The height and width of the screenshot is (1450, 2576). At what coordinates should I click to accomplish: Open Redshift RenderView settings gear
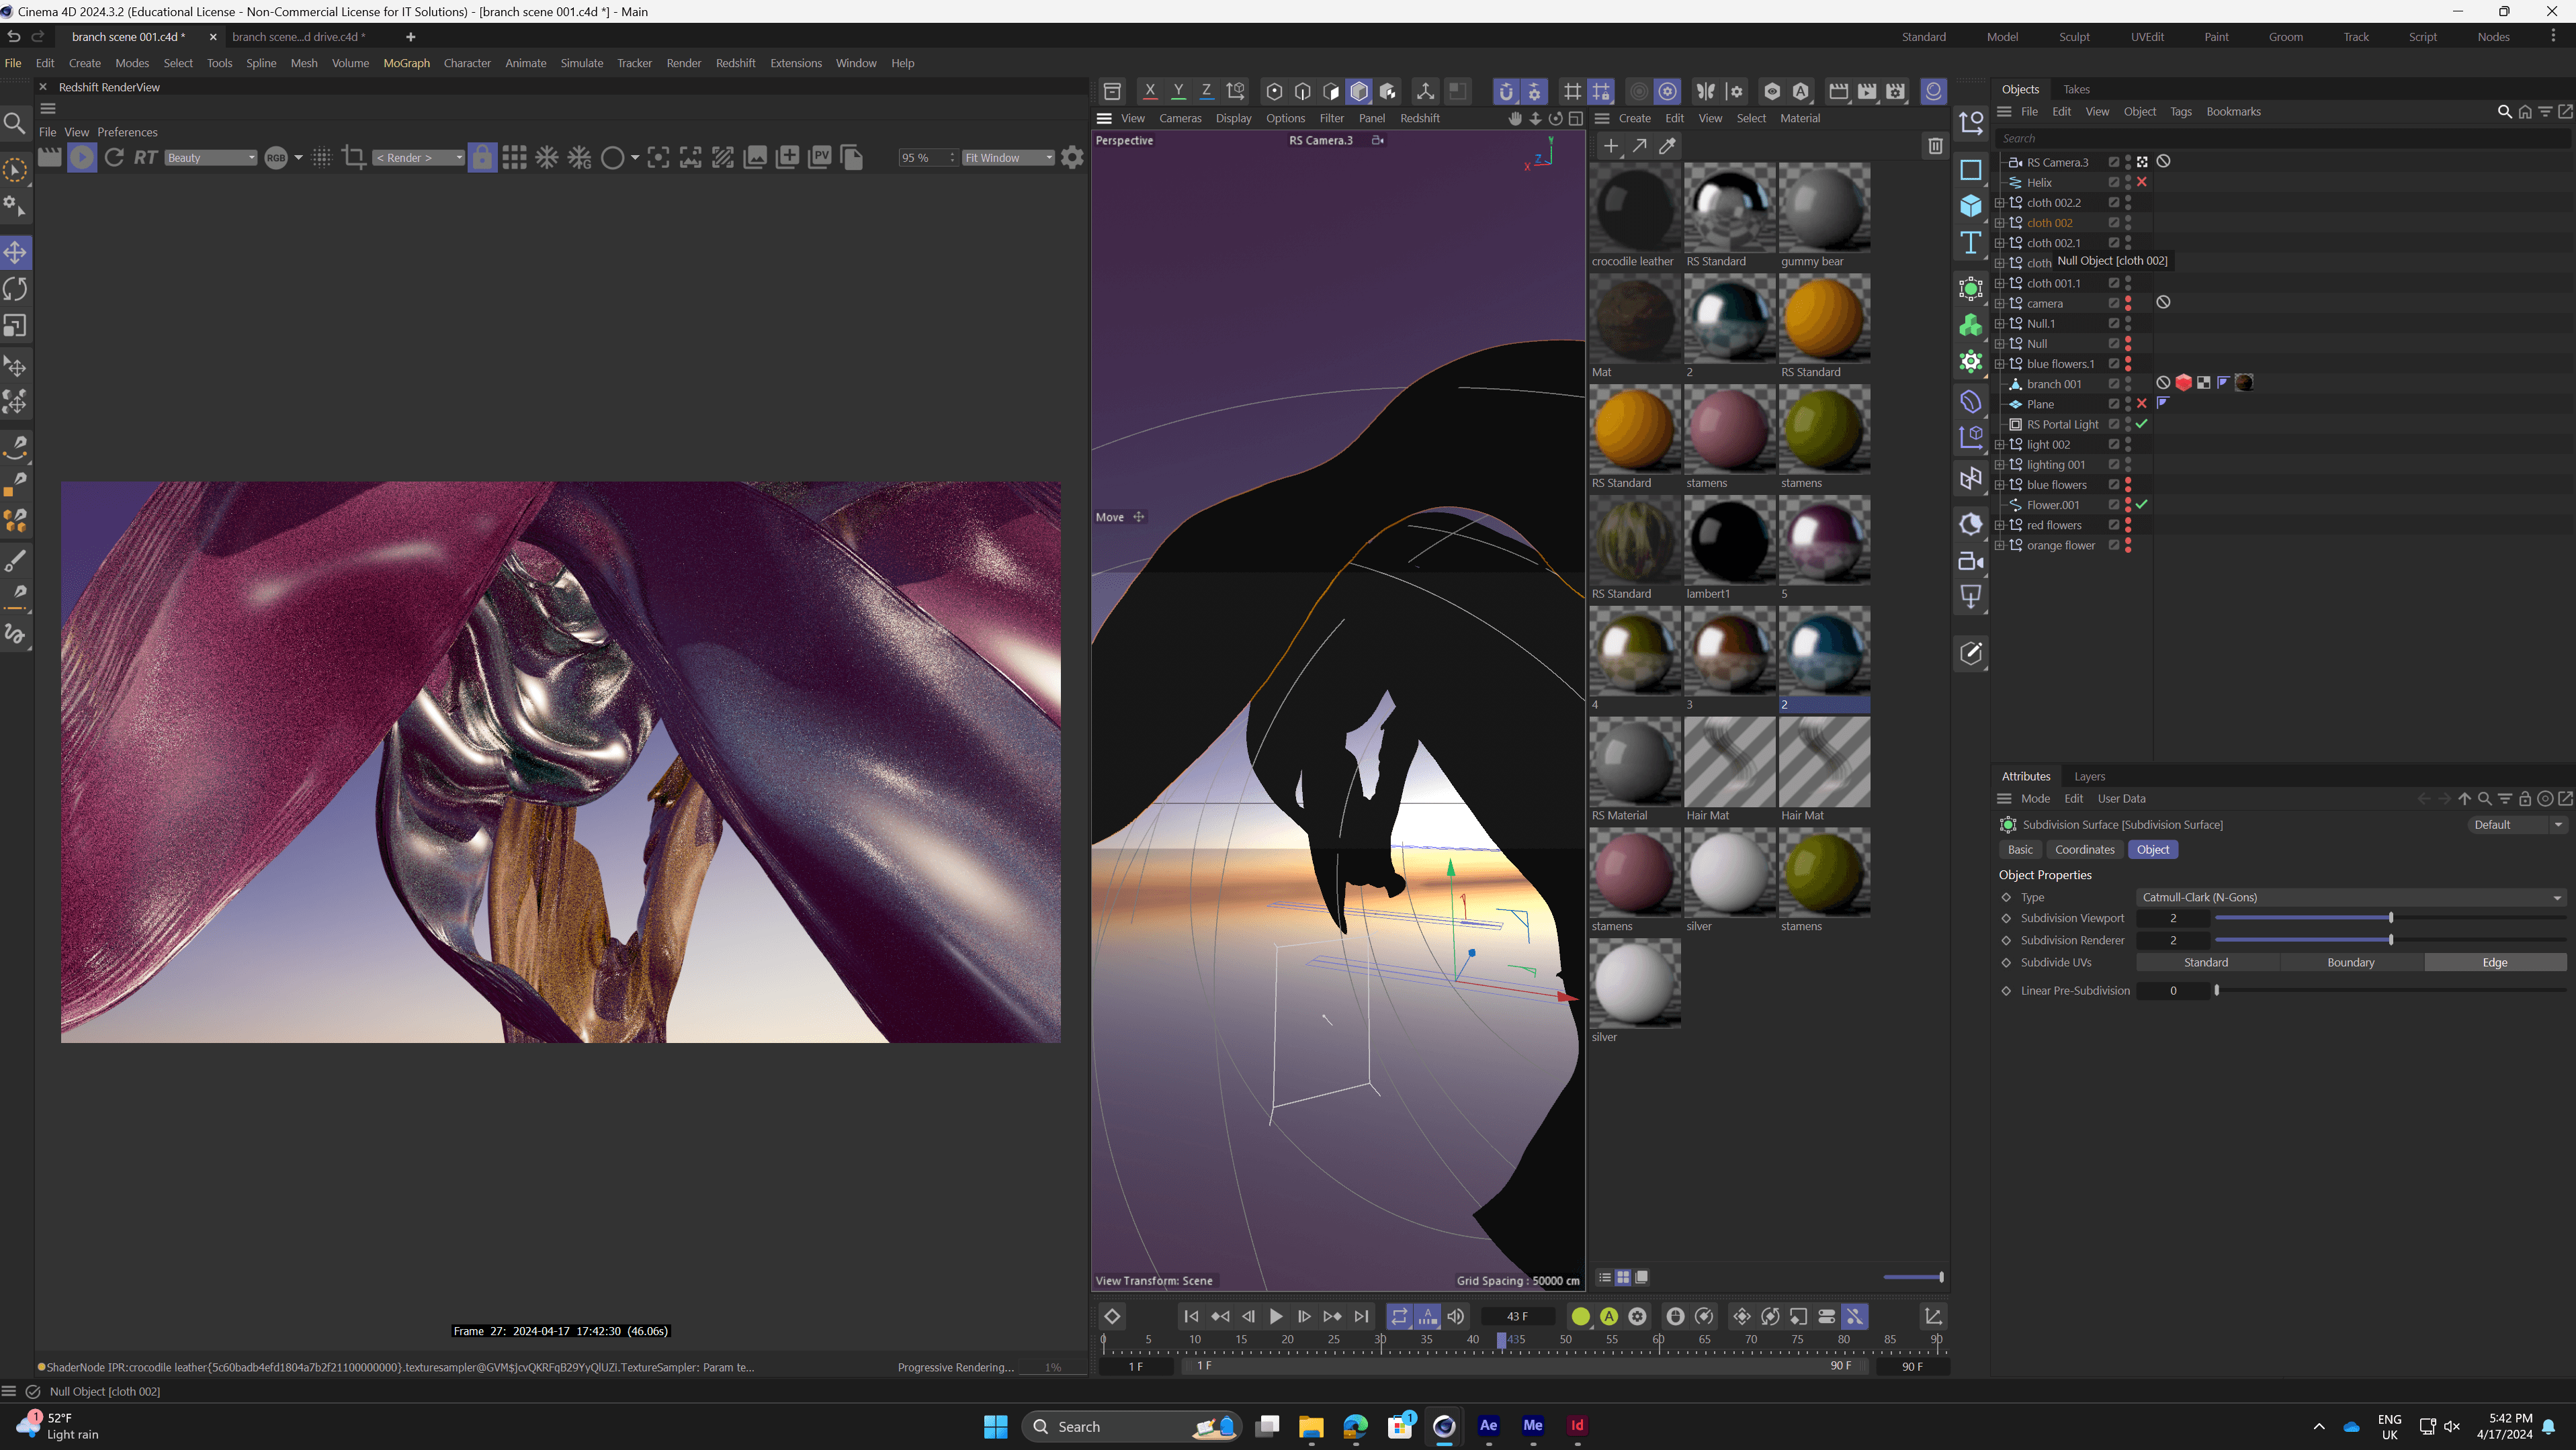click(1072, 157)
